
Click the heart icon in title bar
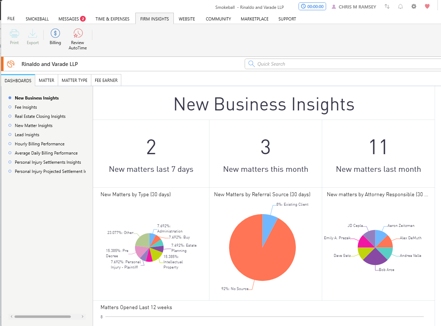point(427,6)
